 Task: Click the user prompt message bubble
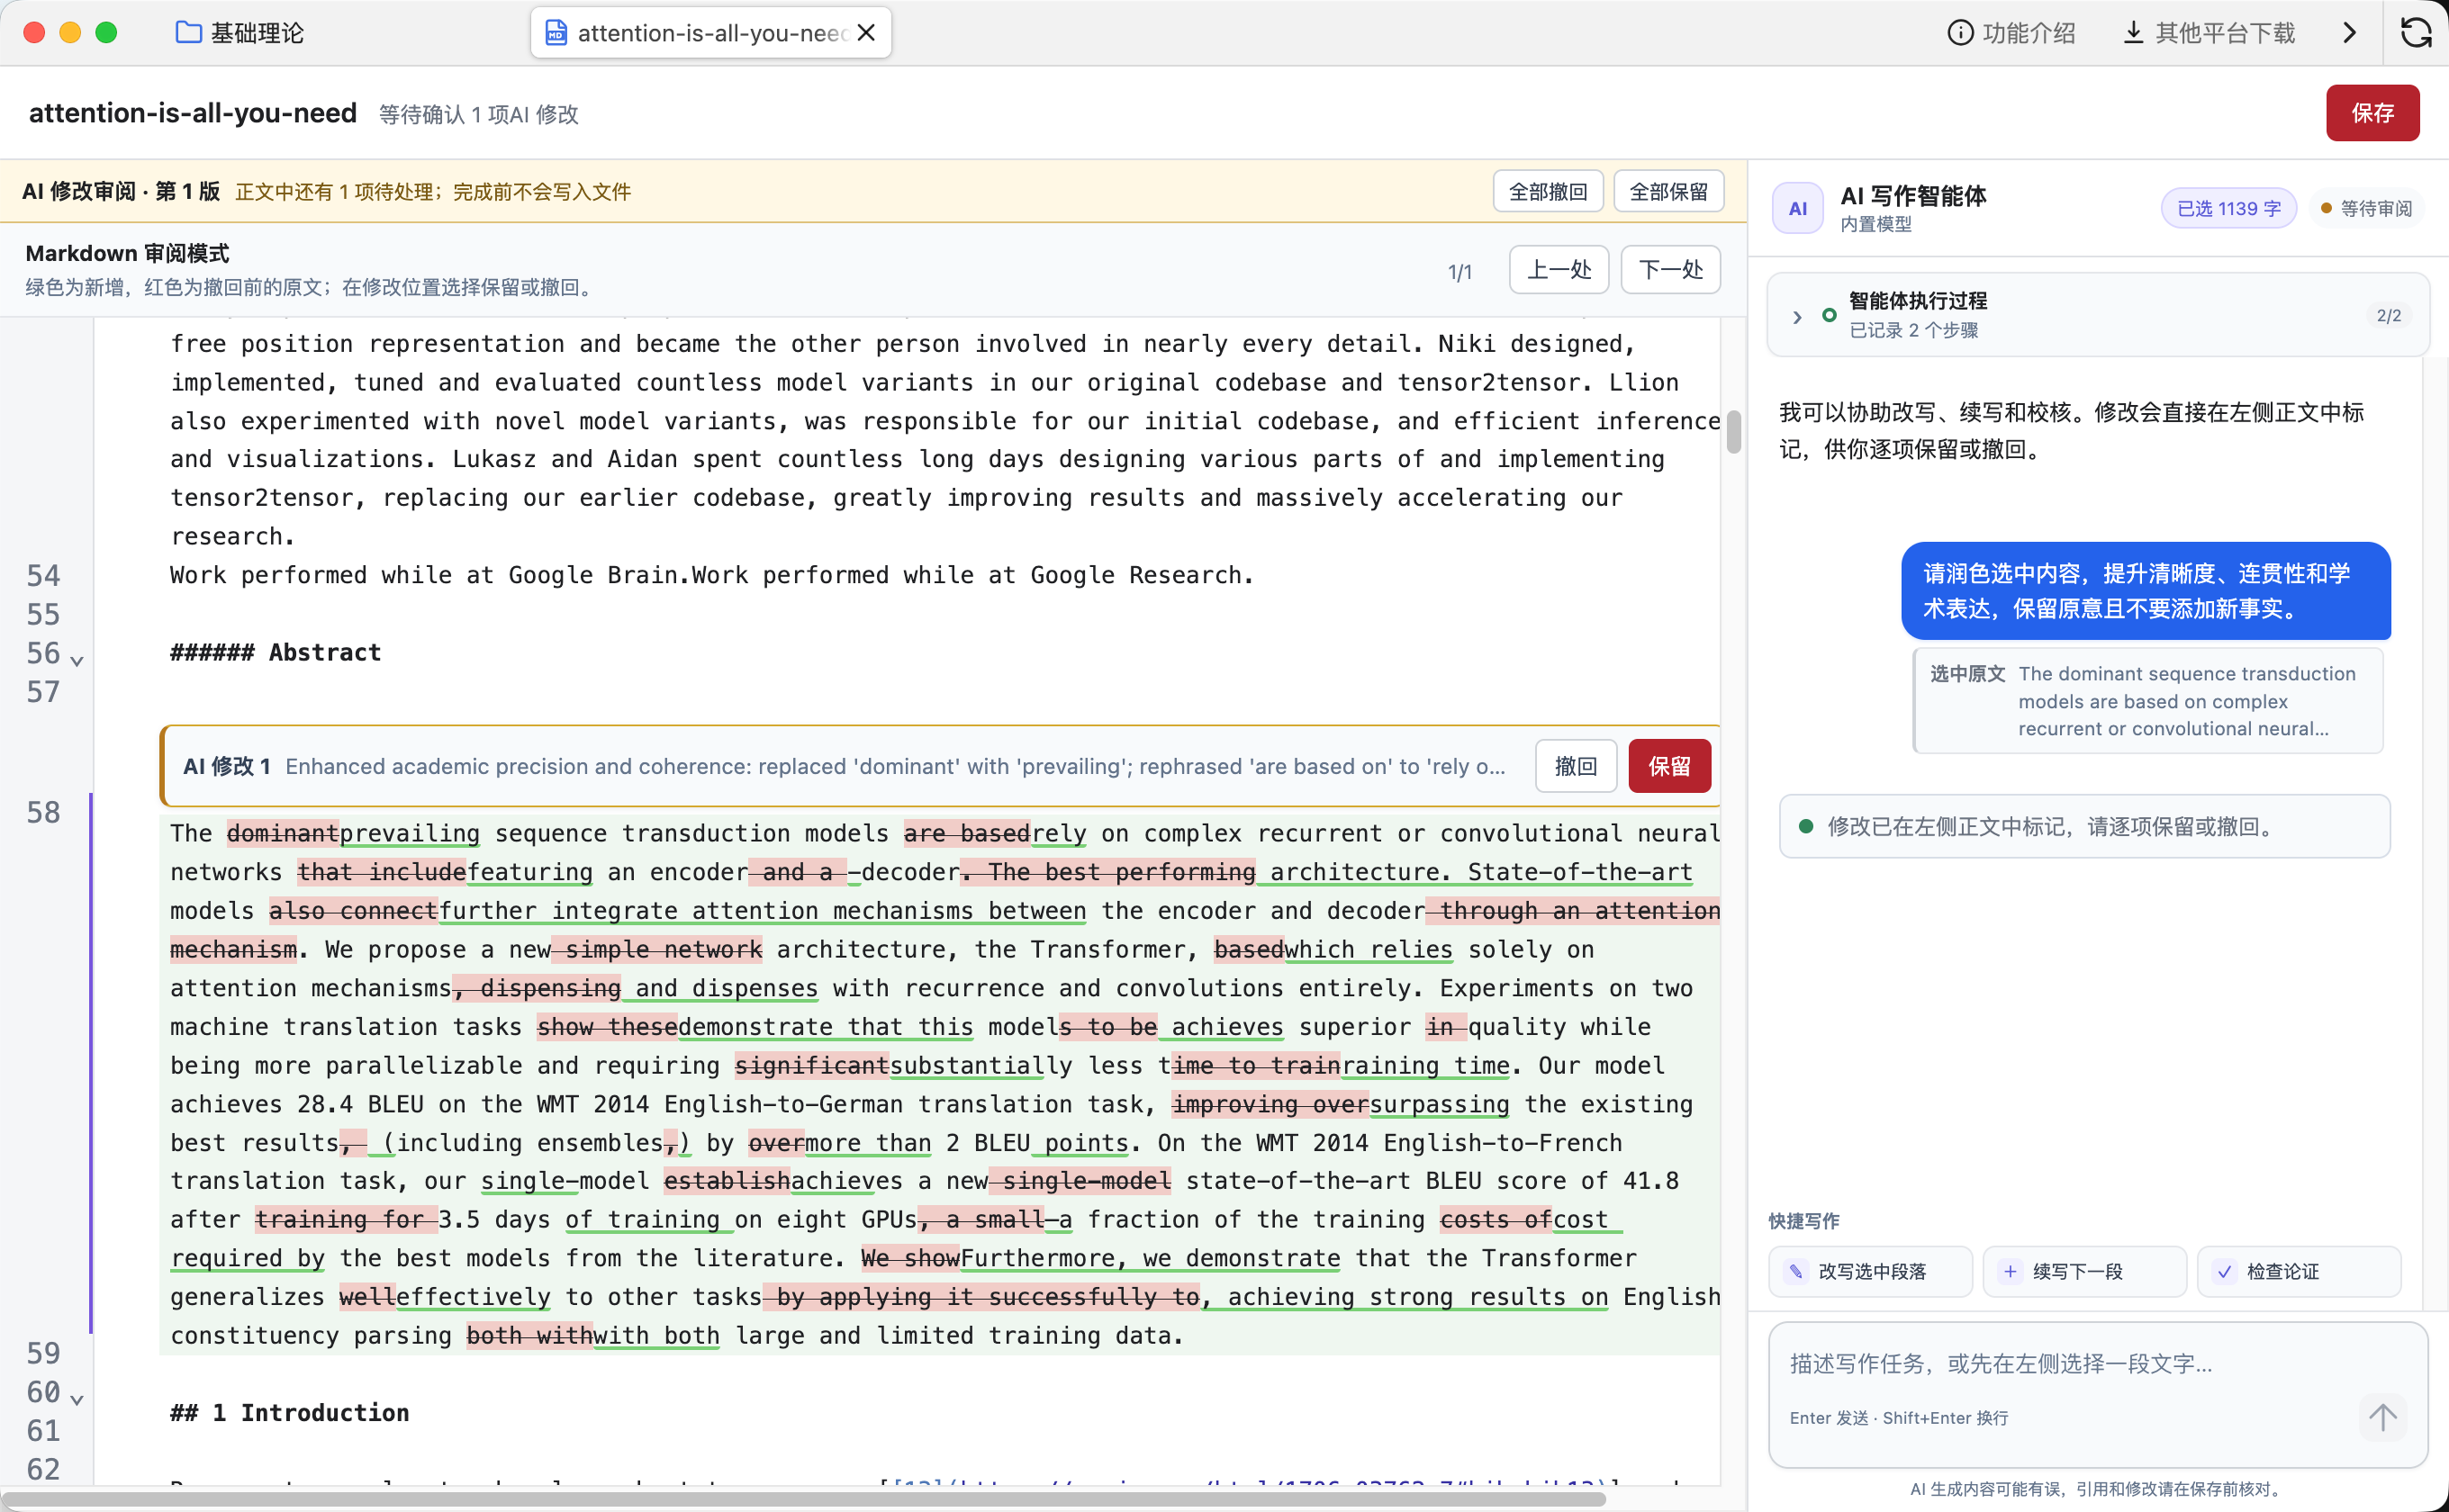2146,591
